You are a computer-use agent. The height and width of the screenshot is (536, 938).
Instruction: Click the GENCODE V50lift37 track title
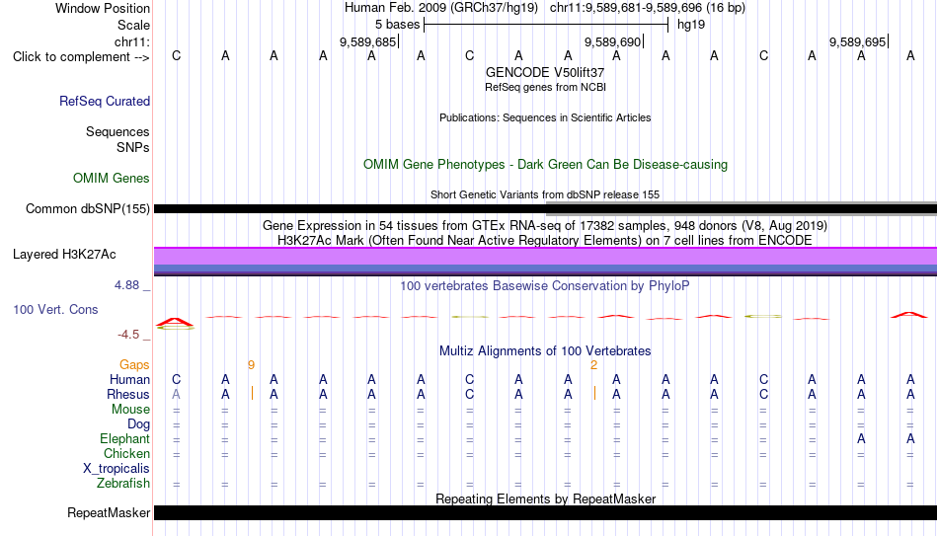click(545, 72)
